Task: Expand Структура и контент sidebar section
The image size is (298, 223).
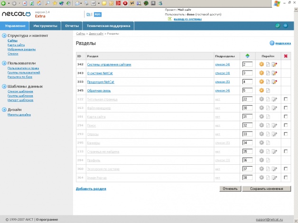Action: pos(4,36)
